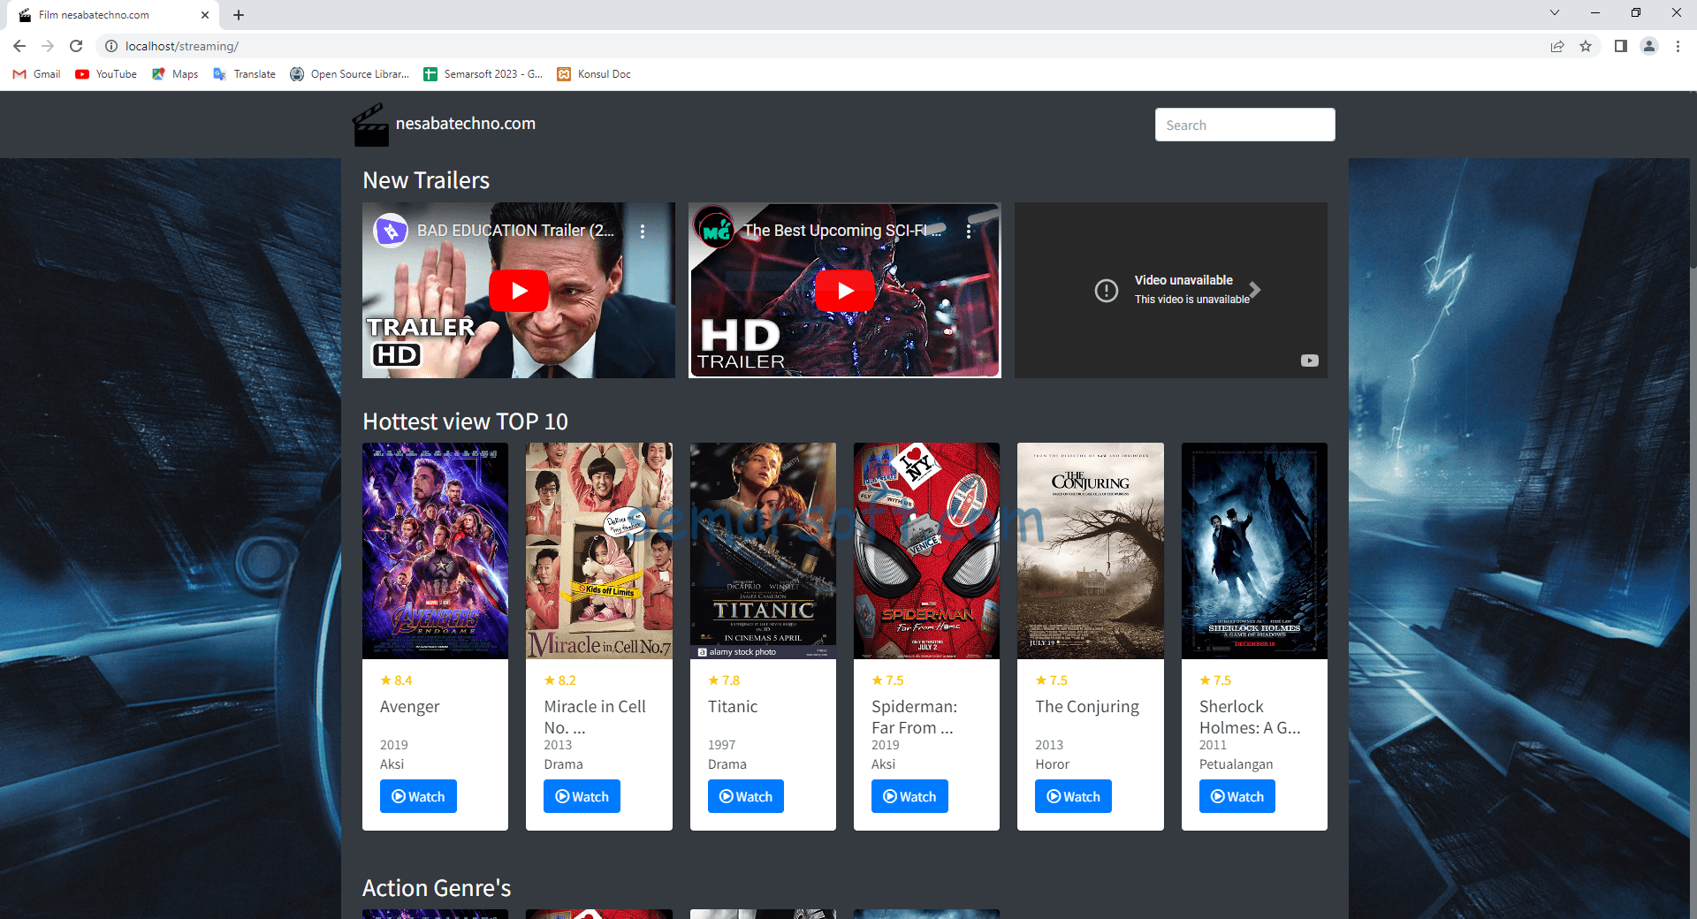Screen dimensions: 1697x919
Task: Click the arrow beside Video unavailable message
Action: tap(1254, 290)
